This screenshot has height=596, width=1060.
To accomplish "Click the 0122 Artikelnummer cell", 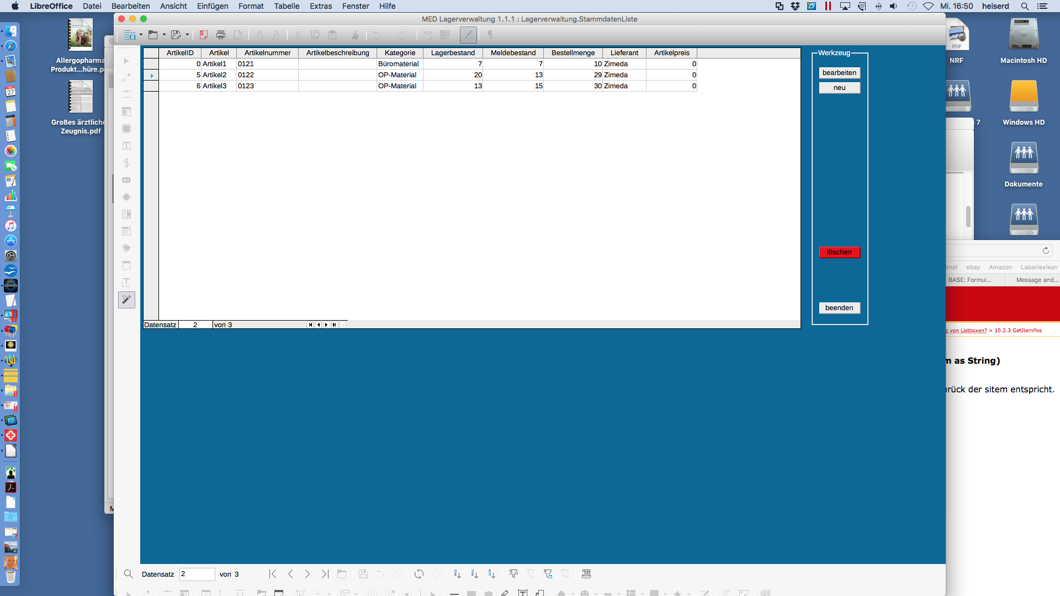I will [x=267, y=75].
